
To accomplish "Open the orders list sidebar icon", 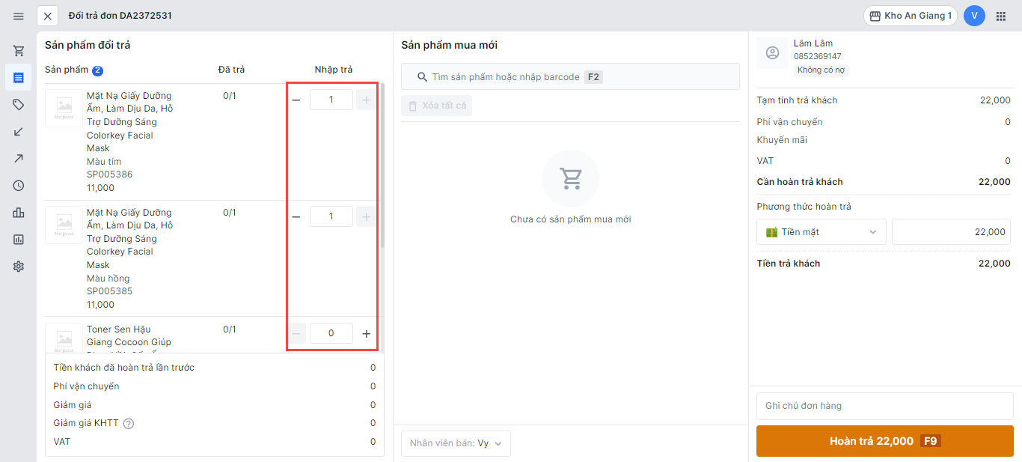I will pos(19,78).
